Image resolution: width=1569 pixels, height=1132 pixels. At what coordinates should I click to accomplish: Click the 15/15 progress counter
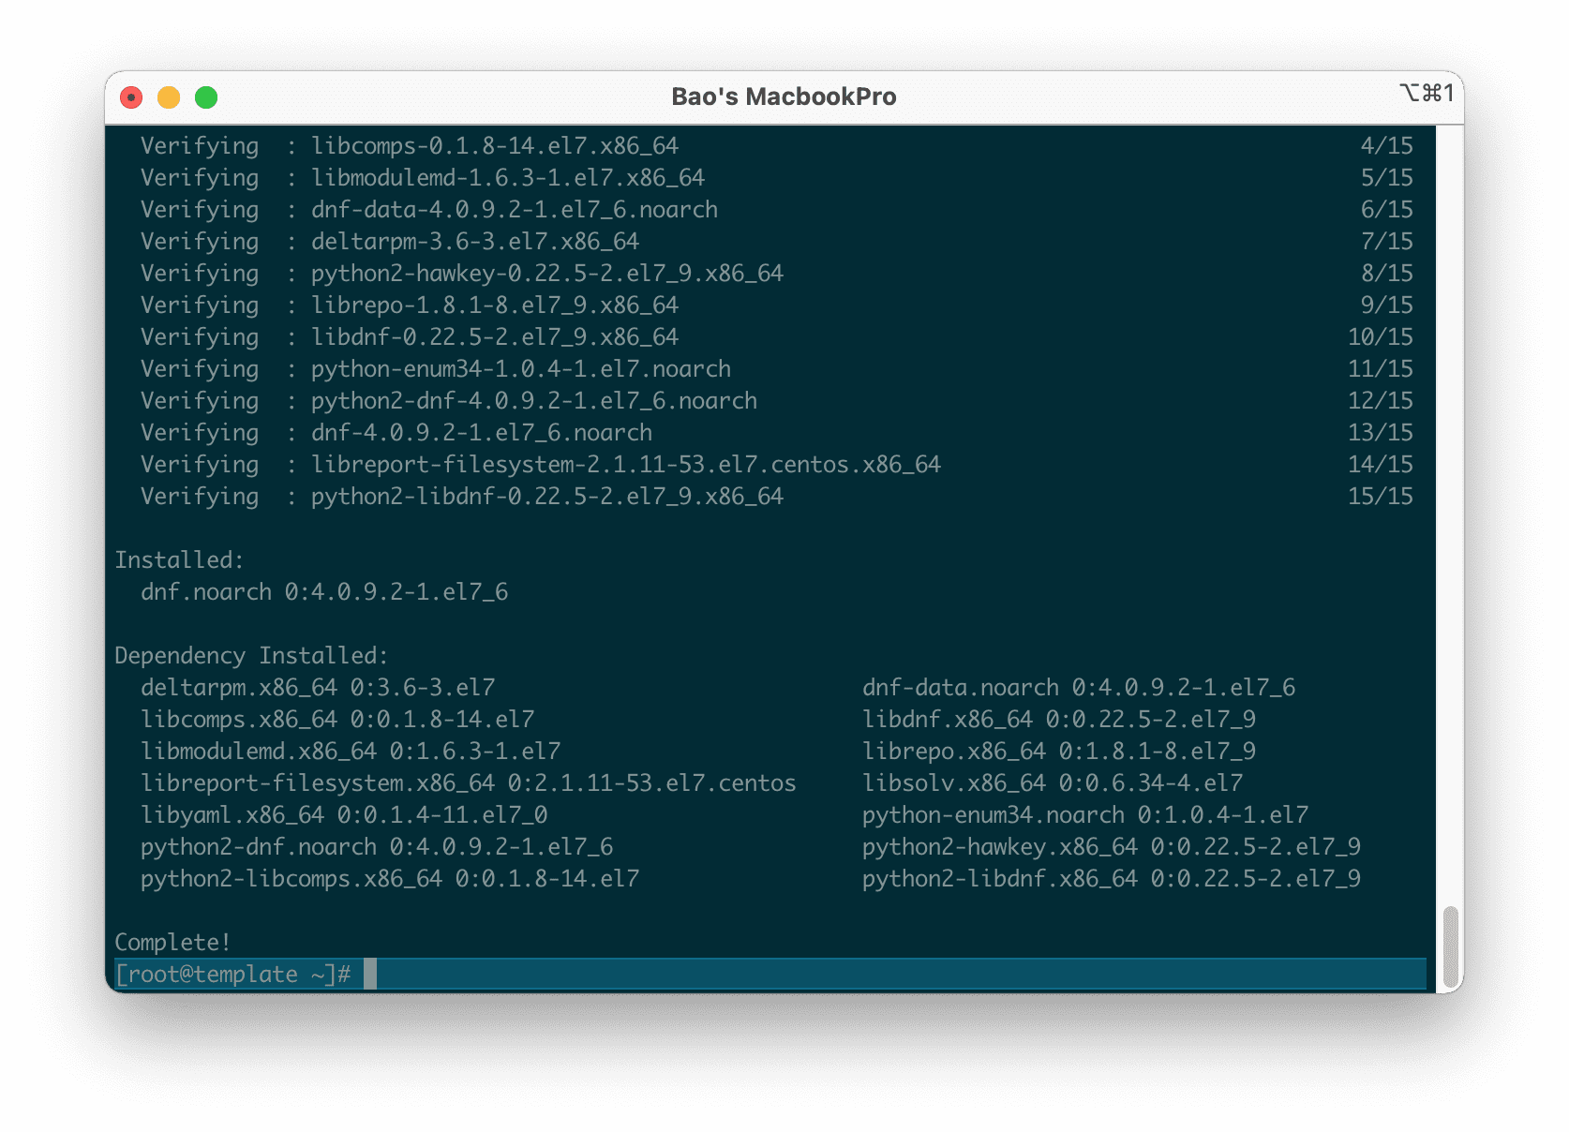tap(1382, 496)
